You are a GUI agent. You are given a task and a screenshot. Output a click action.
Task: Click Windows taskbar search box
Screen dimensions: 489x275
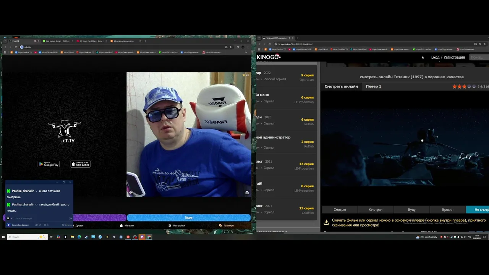coord(27,237)
